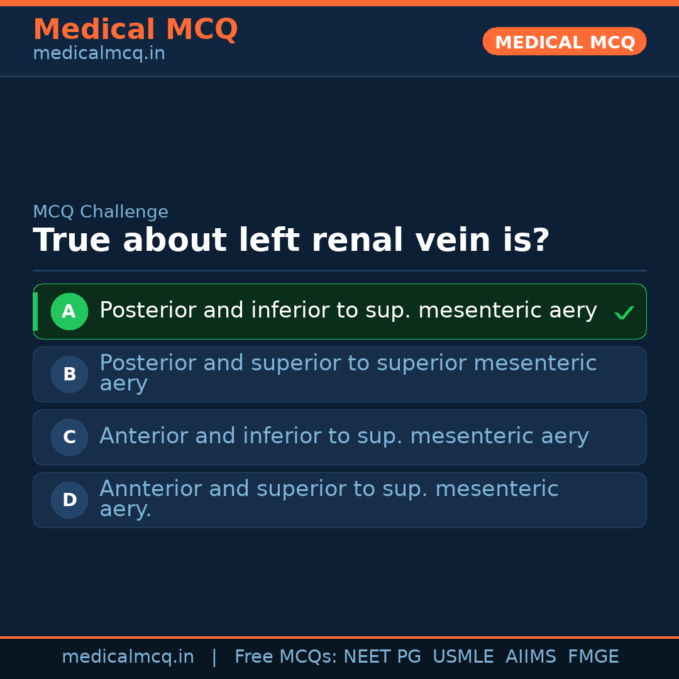This screenshot has width=679, height=679.
Task: Click the letter B circle icon
Action: [x=69, y=374]
